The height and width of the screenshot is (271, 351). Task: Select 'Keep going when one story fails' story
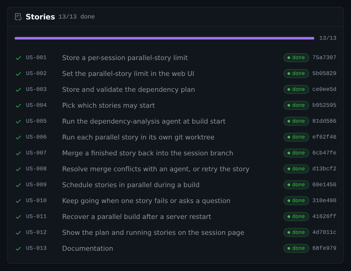point(146,201)
